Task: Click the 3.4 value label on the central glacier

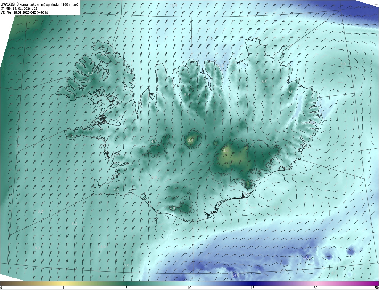Action: pyautogui.click(x=191, y=140)
